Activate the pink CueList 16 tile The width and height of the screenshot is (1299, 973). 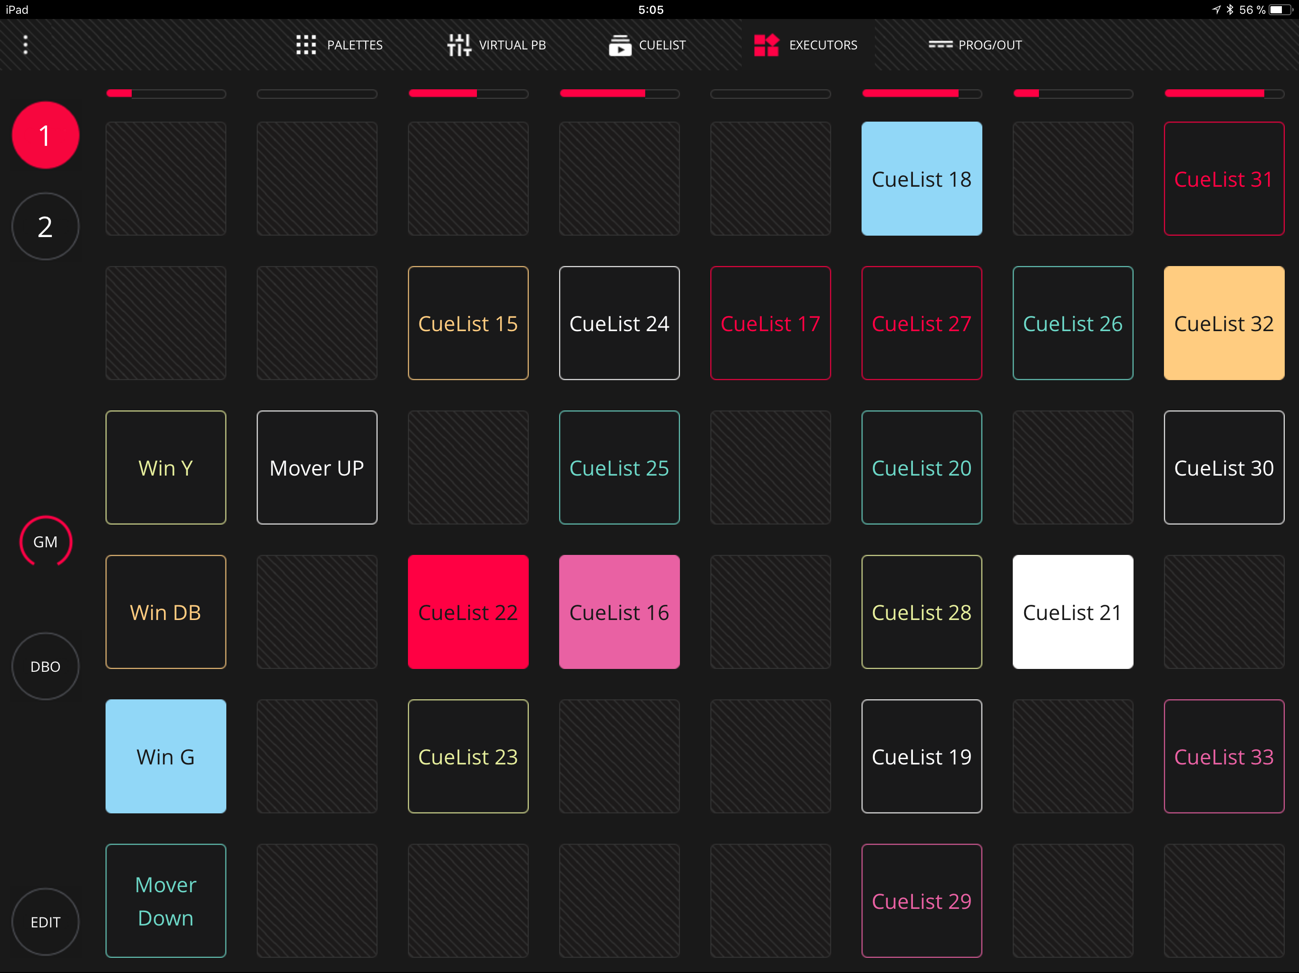[x=619, y=612]
